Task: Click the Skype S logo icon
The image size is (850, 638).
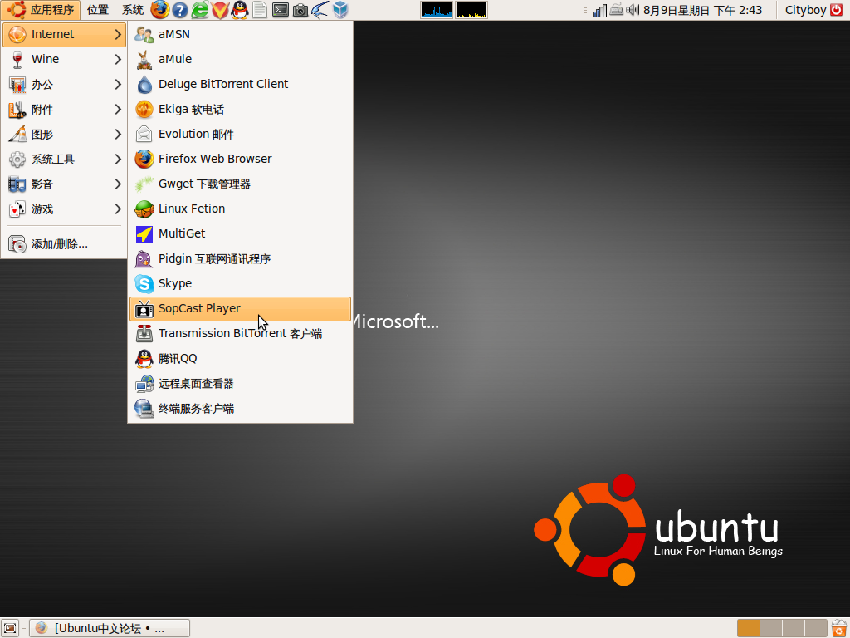Action: coord(144,284)
